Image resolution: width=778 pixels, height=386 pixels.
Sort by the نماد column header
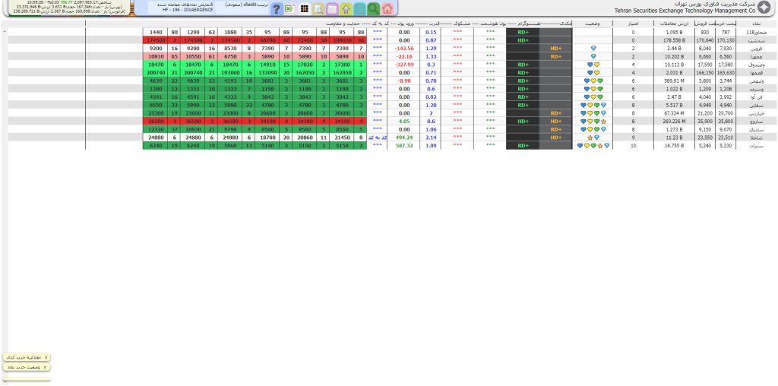pyautogui.click(x=756, y=24)
